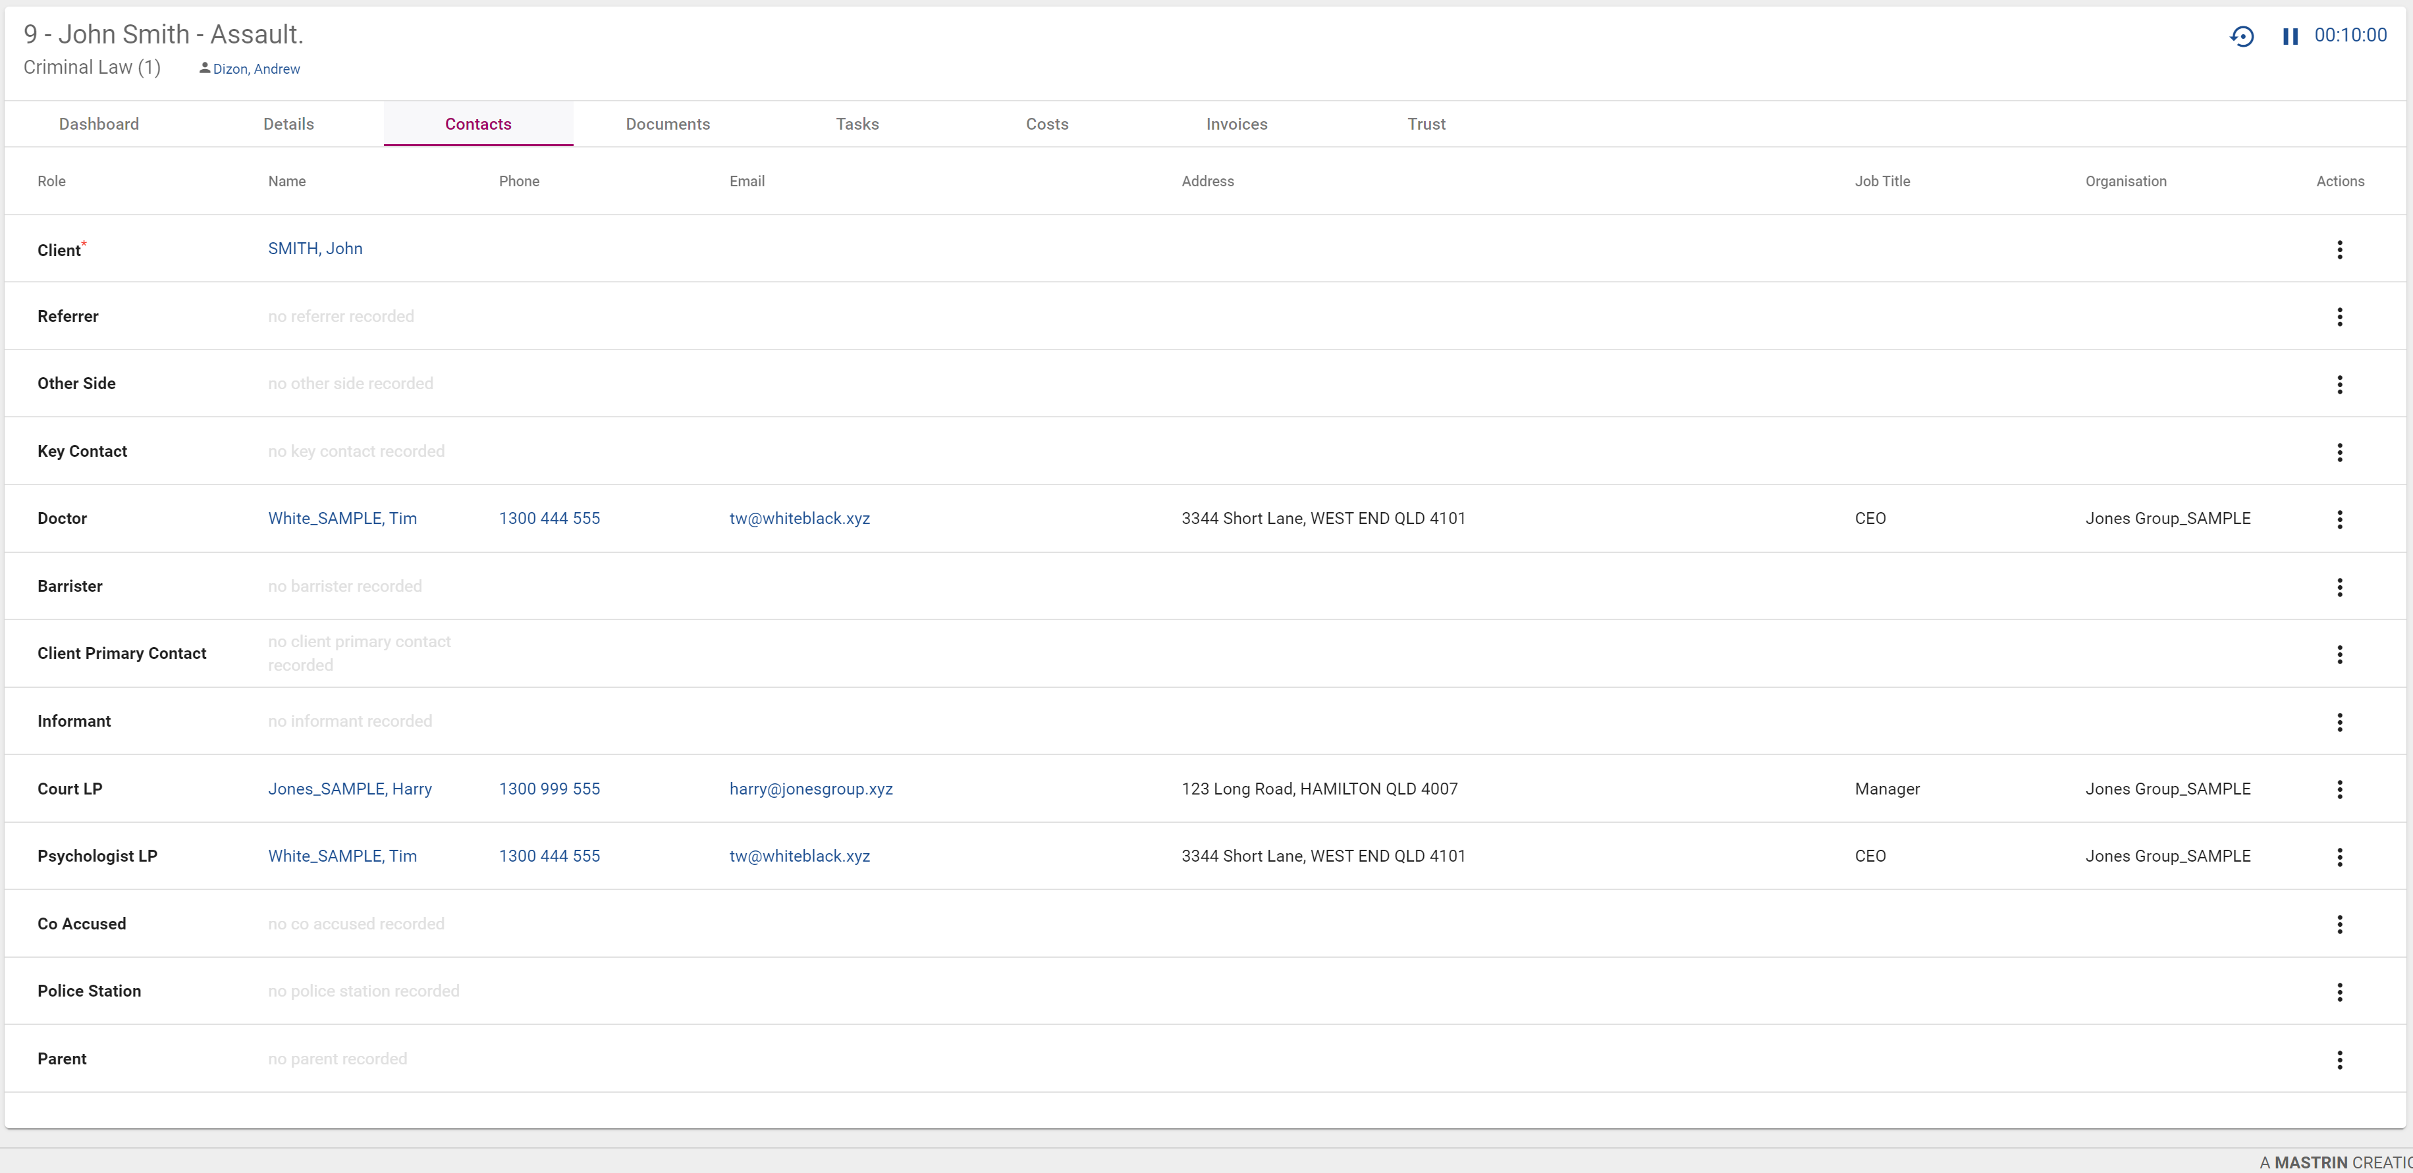Open the Trust tab
This screenshot has height=1173, width=2413.
(x=1426, y=124)
